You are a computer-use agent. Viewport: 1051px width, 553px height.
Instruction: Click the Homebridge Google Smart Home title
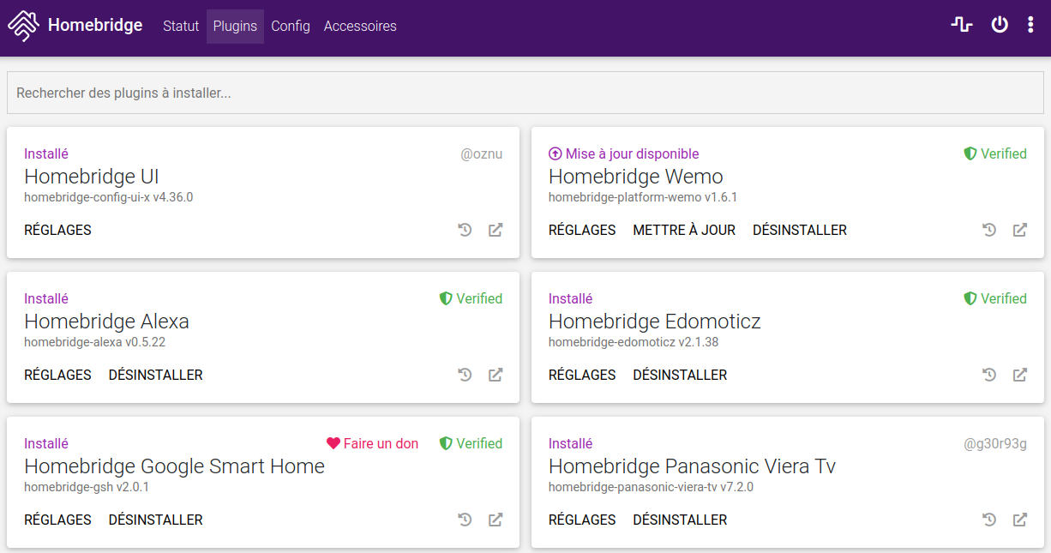pyautogui.click(x=175, y=466)
